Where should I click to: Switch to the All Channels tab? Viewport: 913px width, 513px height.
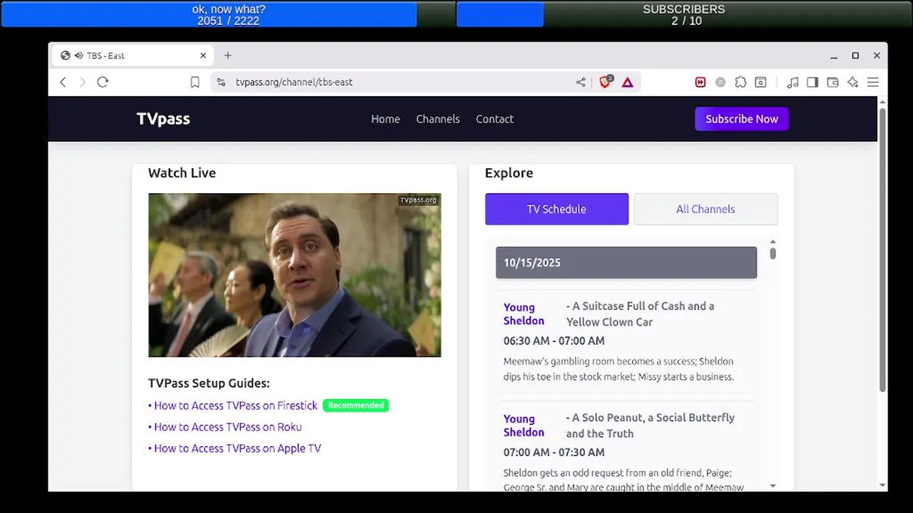705,209
